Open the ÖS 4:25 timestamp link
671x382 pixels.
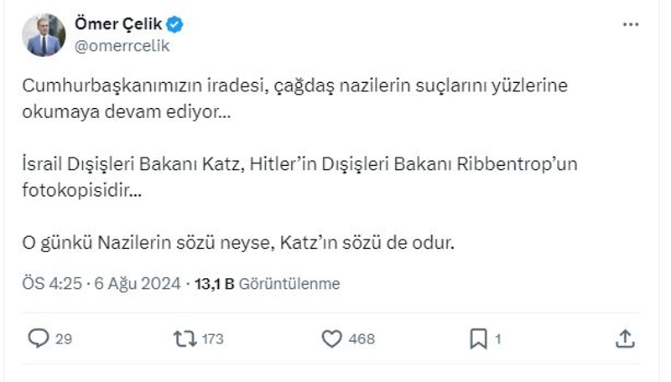pyautogui.click(x=51, y=284)
